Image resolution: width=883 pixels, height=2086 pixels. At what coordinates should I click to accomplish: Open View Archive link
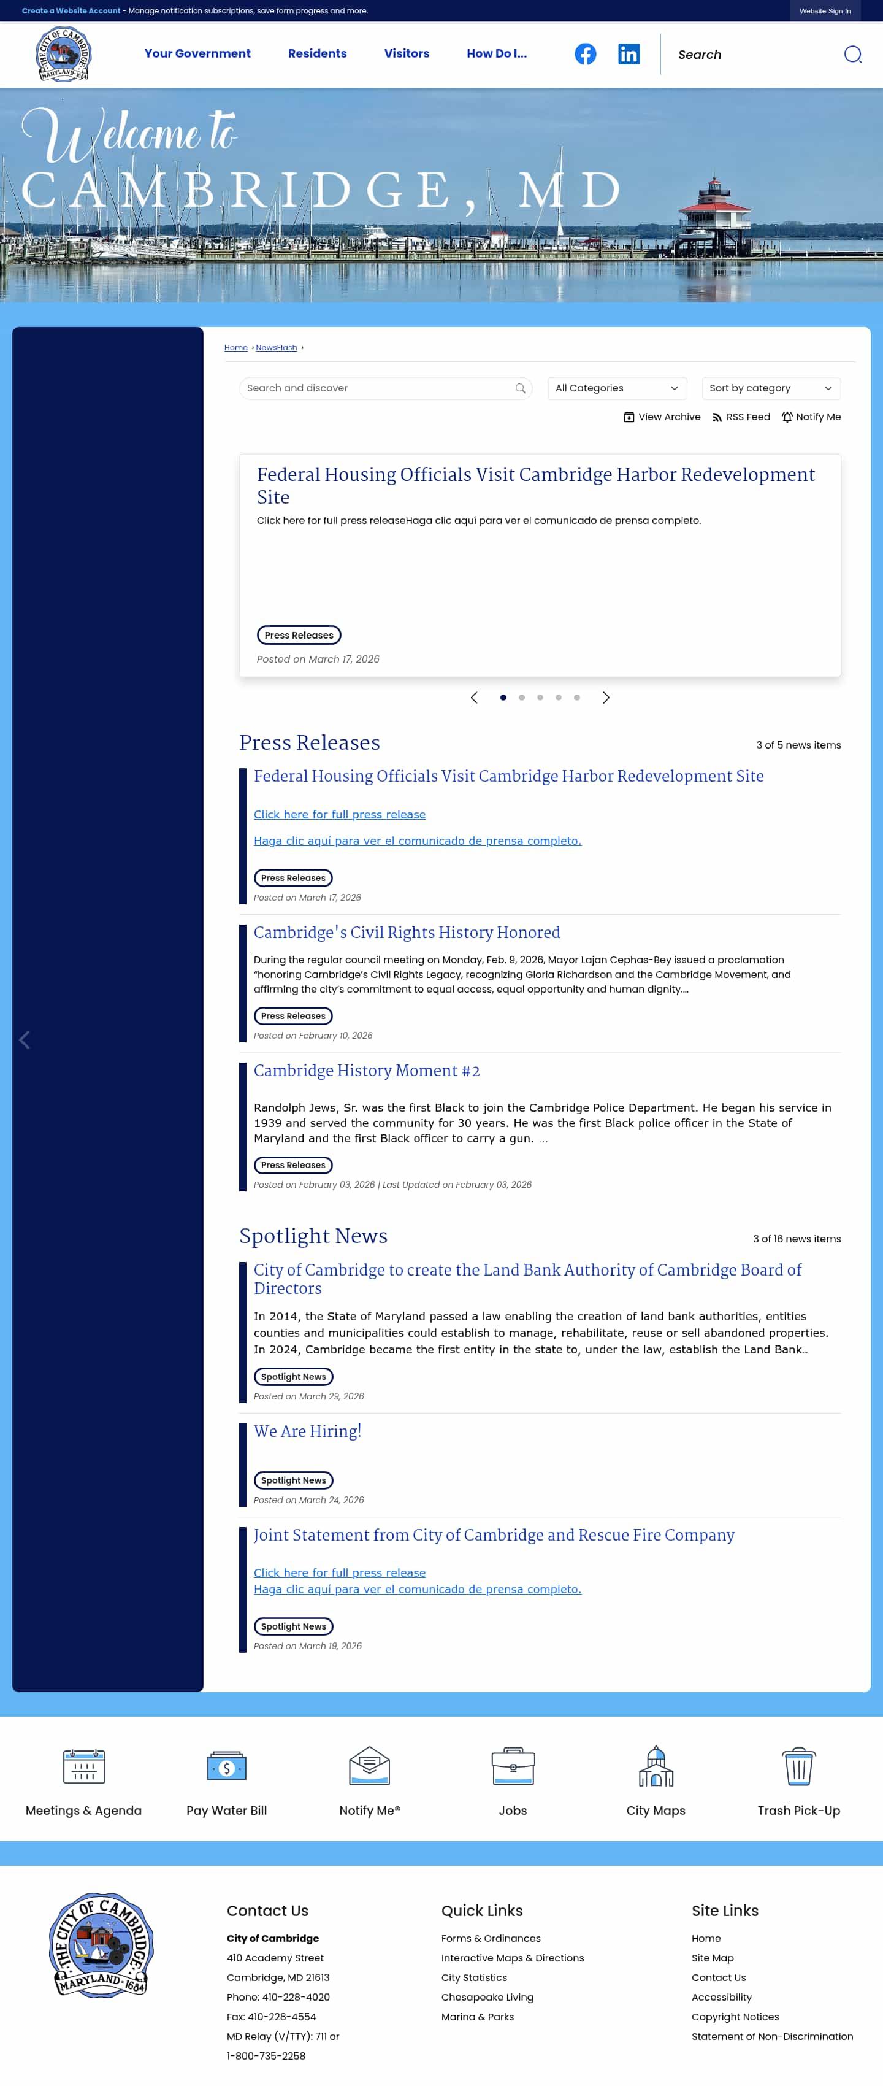(661, 416)
